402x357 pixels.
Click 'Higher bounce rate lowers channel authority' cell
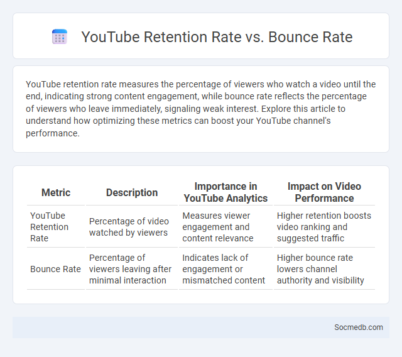click(324, 269)
